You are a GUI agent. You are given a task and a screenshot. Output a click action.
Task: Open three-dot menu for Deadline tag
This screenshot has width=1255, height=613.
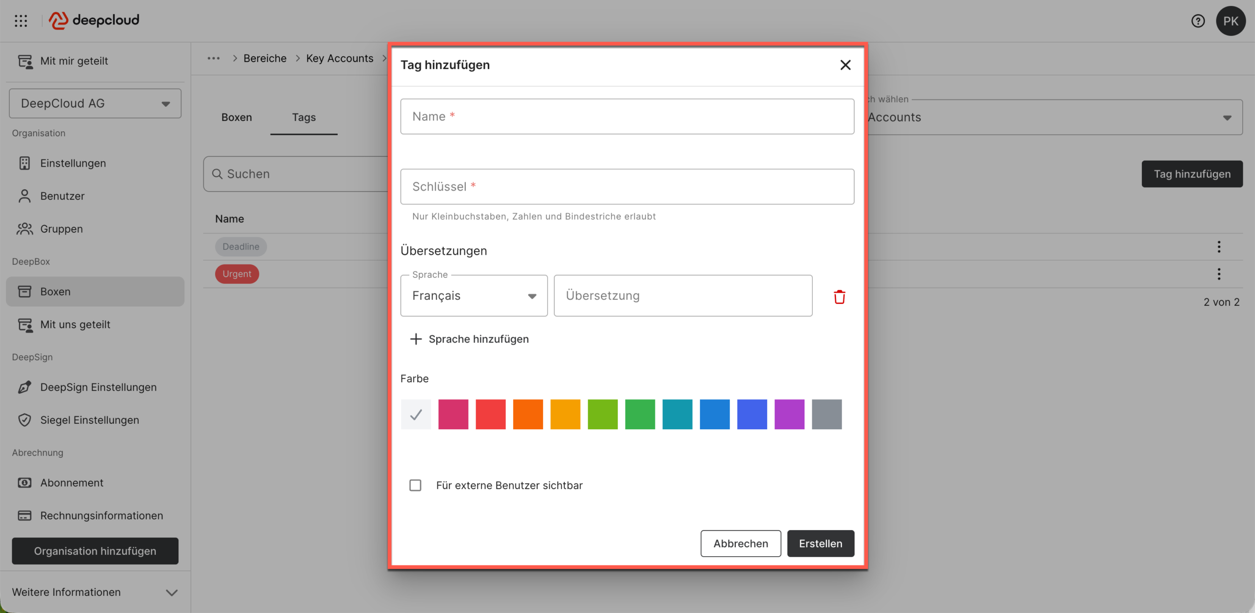click(1219, 246)
